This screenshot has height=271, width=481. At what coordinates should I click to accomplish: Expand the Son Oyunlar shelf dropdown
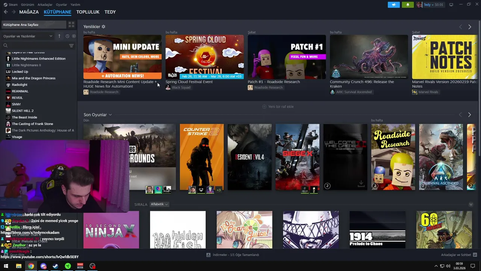pyautogui.click(x=110, y=115)
